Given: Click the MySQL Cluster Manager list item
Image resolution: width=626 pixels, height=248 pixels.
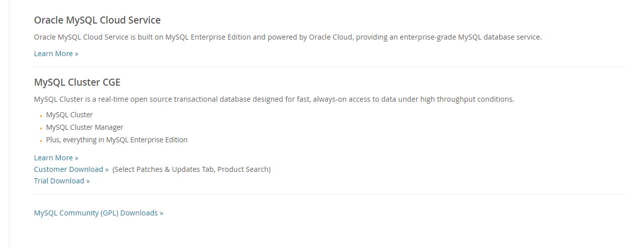Looking at the screenshot, I should click(84, 127).
